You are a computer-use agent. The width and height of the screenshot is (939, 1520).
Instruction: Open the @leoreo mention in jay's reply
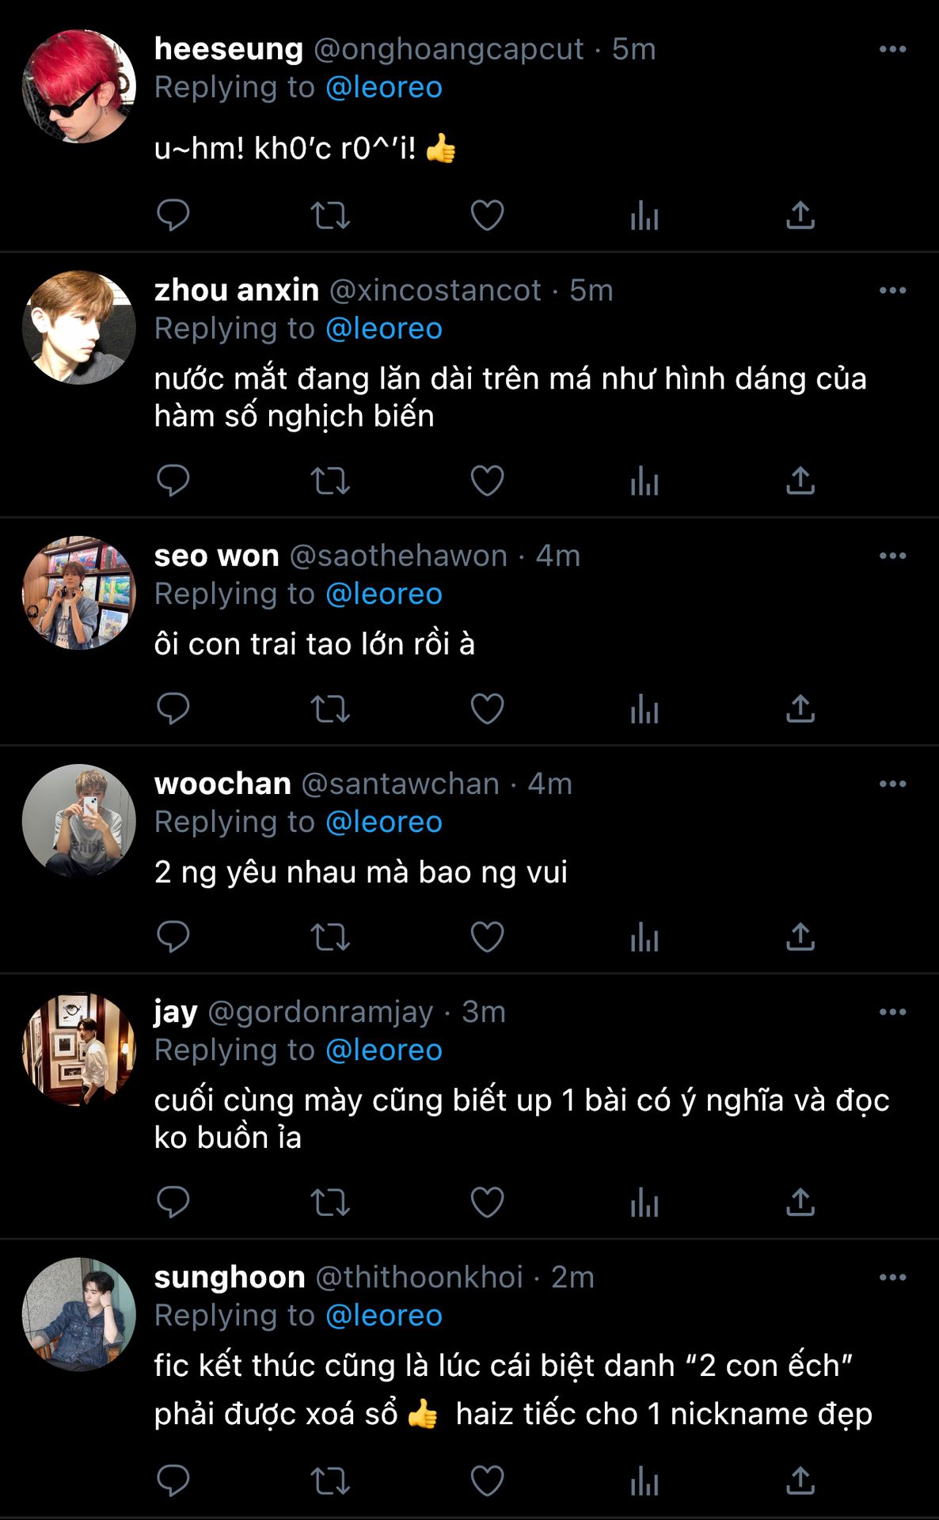[x=384, y=1050]
